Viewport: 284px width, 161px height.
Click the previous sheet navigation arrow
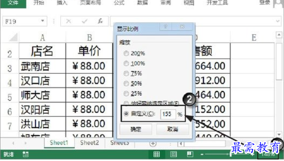[13, 143]
